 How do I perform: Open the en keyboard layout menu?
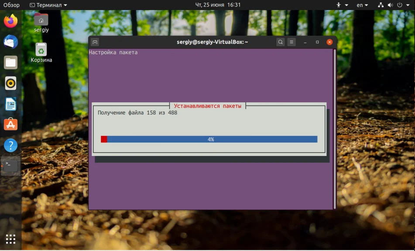(x=362, y=5)
